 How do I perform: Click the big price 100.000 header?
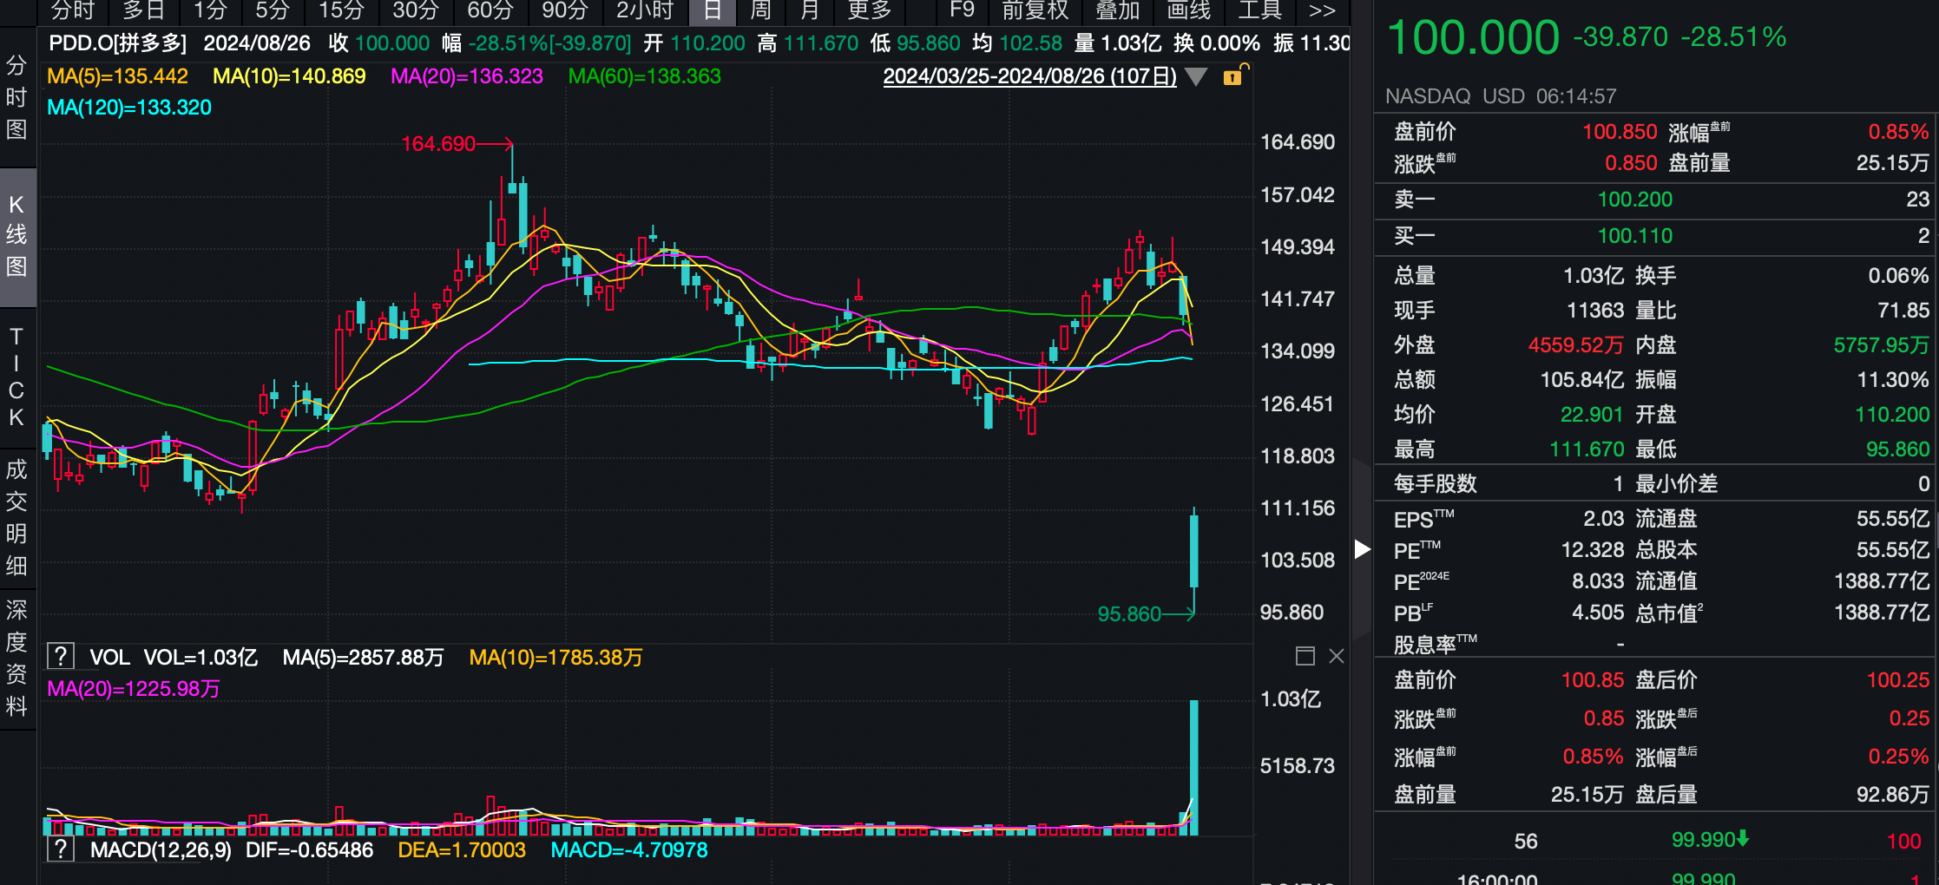1473,38
